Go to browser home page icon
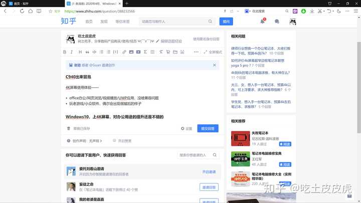 click(31, 11)
